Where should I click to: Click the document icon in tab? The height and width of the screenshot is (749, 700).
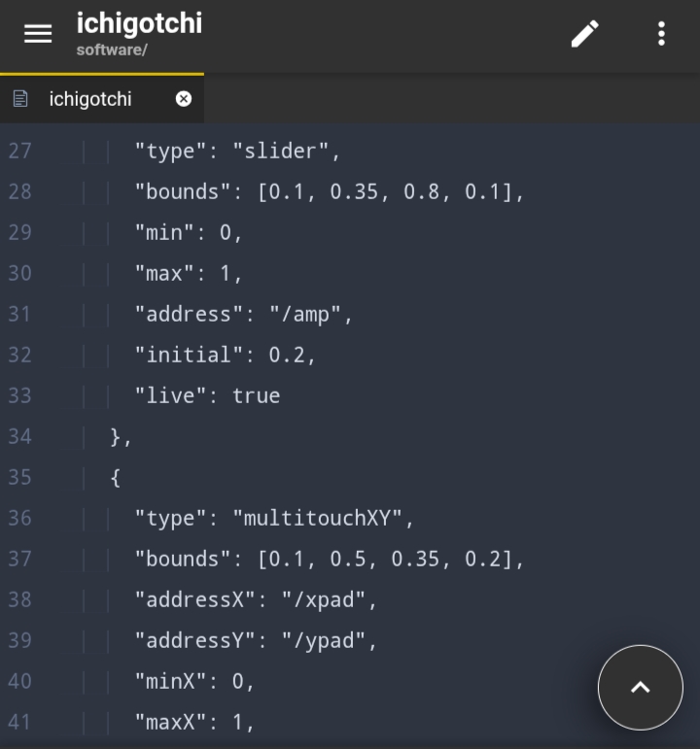click(x=20, y=99)
